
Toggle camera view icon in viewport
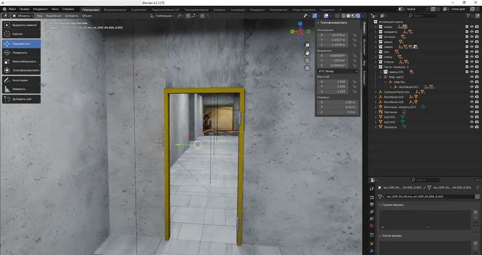307,60
